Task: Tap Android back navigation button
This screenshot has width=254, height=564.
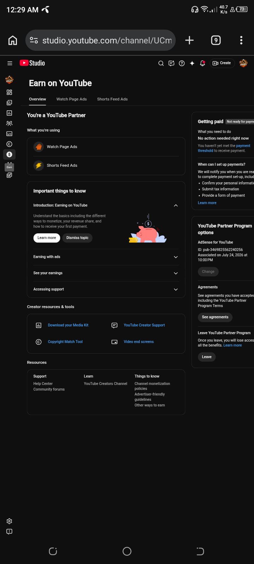Action: [200, 551]
